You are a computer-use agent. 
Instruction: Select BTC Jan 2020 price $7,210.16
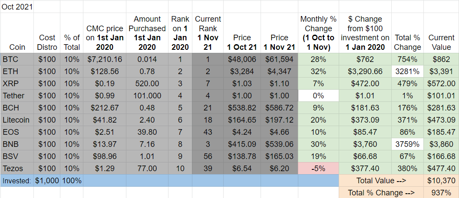(x=105, y=60)
